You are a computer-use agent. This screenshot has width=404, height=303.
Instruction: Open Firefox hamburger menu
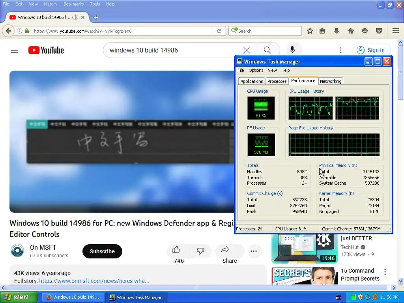coord(396,31)
